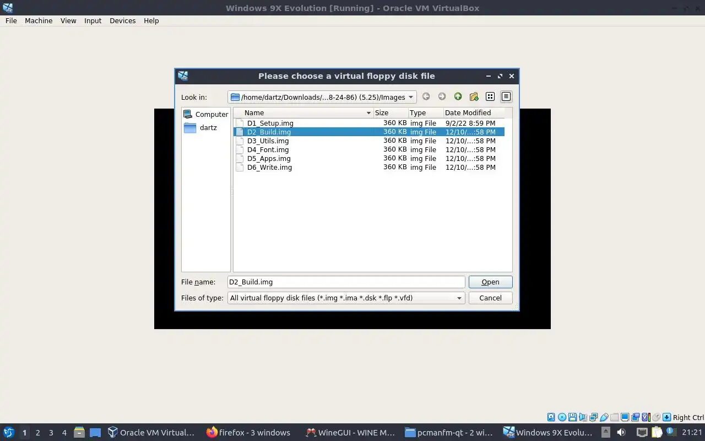
Task: Select D1_Setup.img file
Action: (x=270, y=123)
